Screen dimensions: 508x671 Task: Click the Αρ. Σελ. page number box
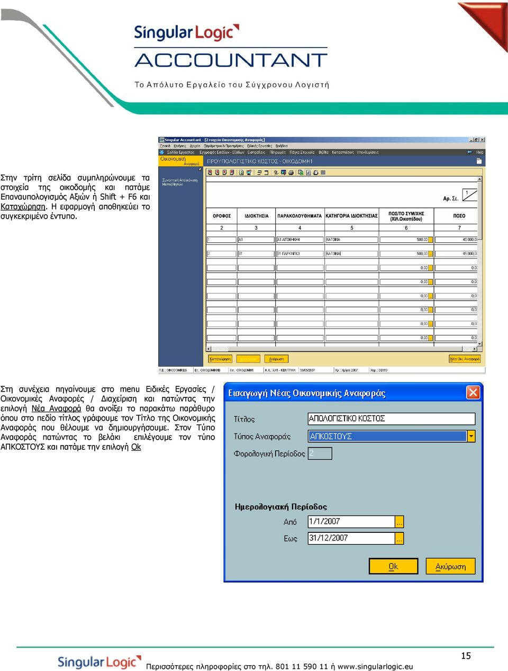(x=470, y=195)
